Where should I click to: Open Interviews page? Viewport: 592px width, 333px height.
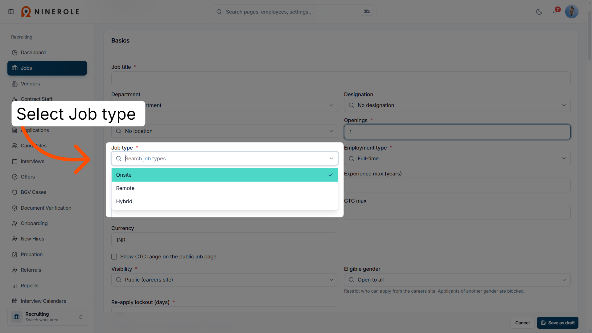pos(47,161)
